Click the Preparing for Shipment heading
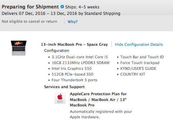 (30, 7)
